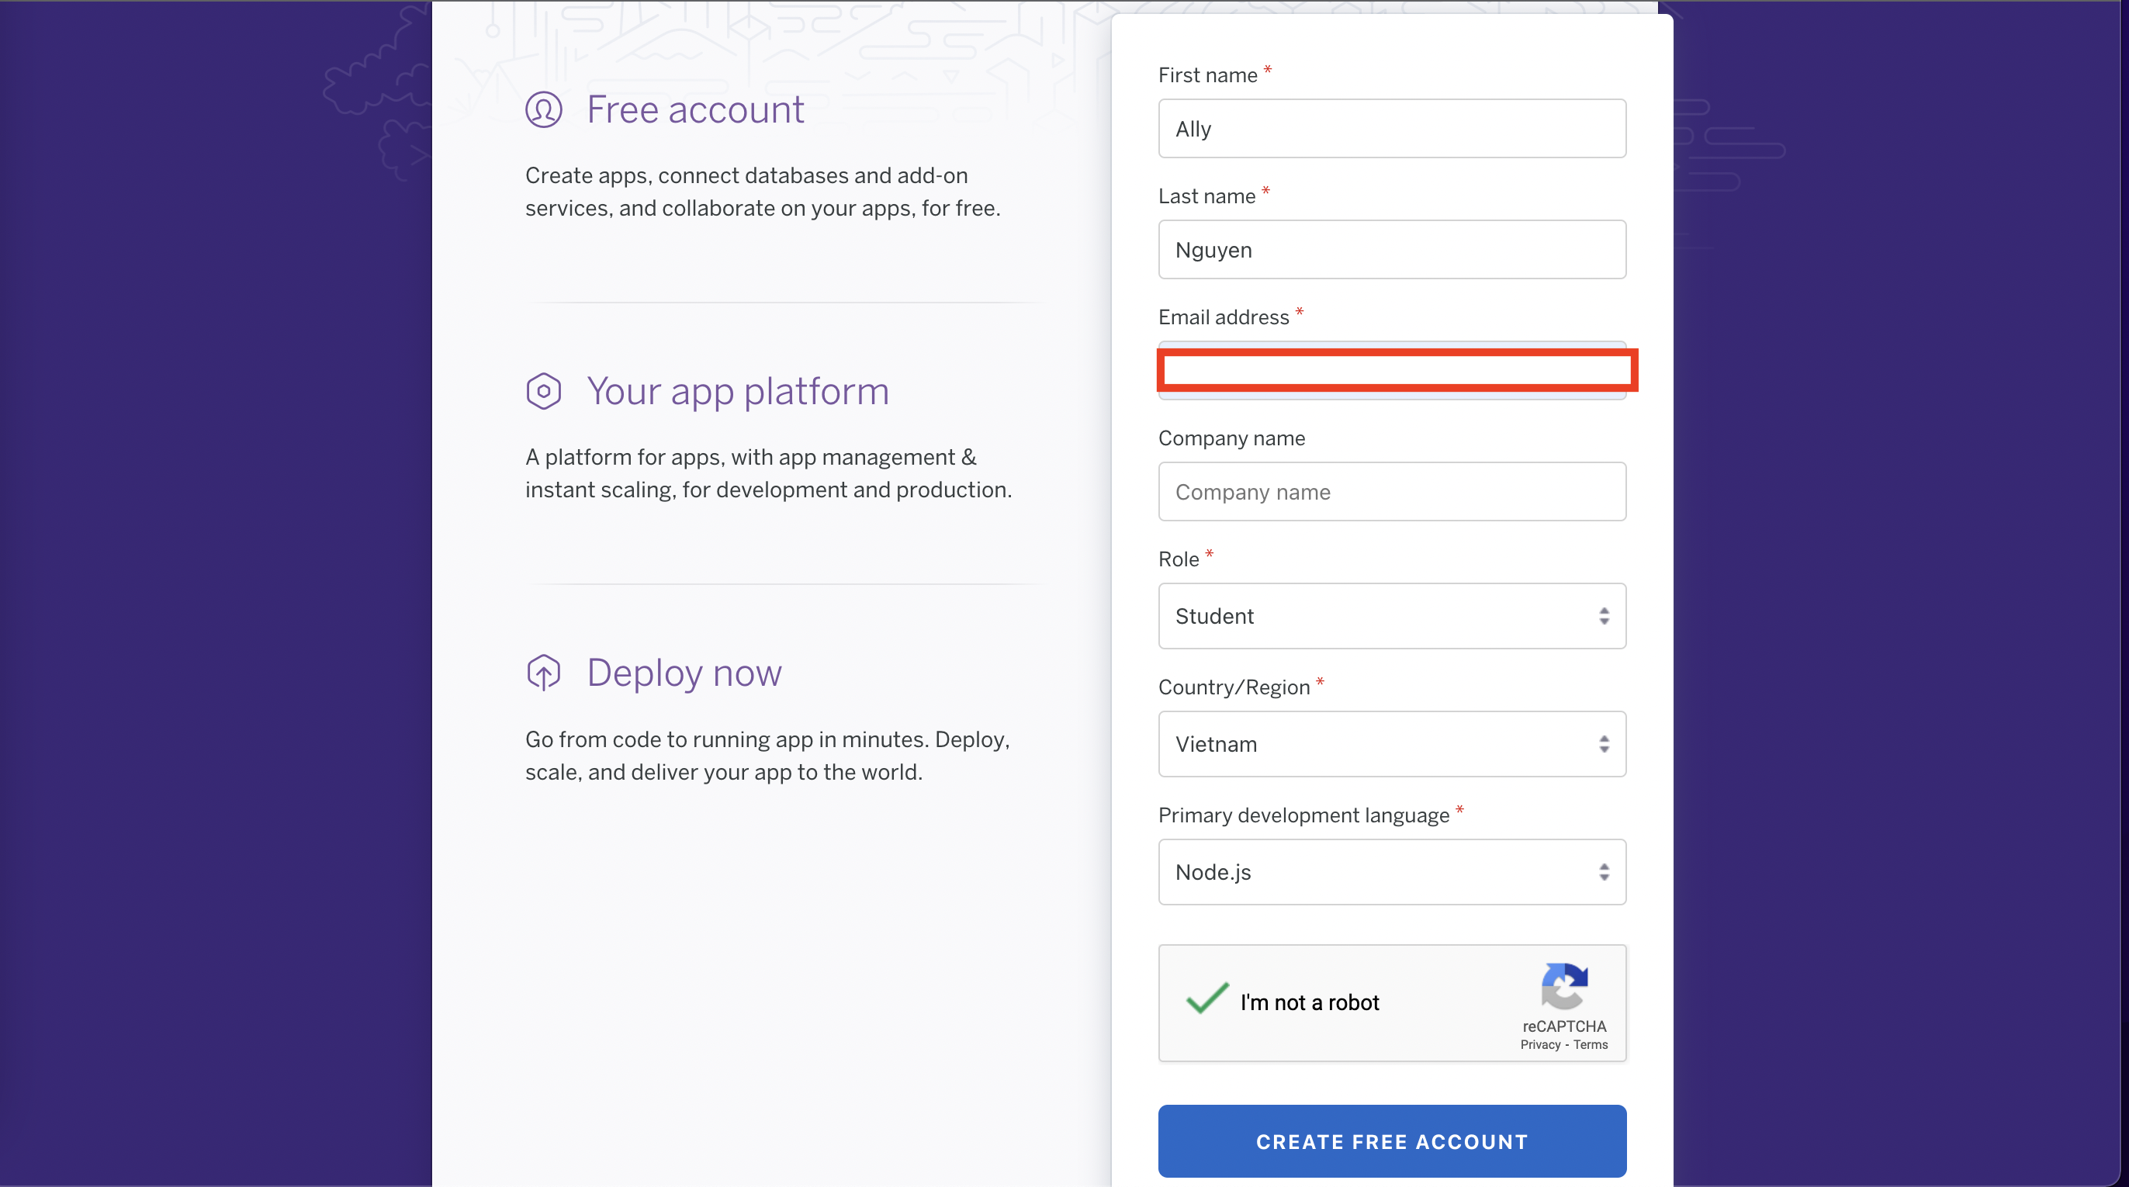This screenshot has height=1187, width=2129.
Task: Select Student from Role options
Action: (1390, 615)
